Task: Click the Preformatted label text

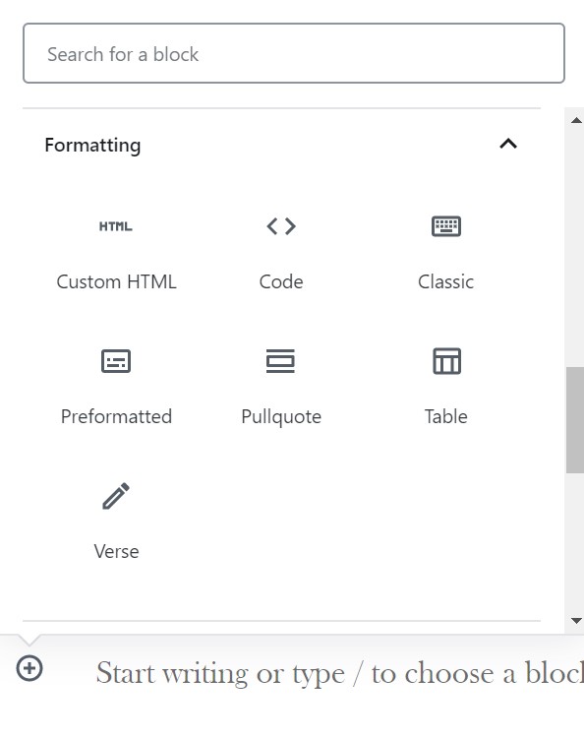Action: 116,416
